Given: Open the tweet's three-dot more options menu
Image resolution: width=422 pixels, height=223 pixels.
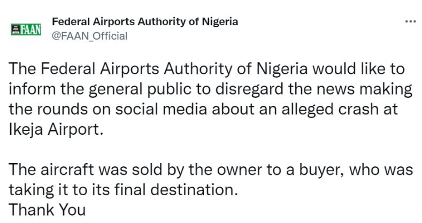Looking at the screenshot, I should (410, 21).
